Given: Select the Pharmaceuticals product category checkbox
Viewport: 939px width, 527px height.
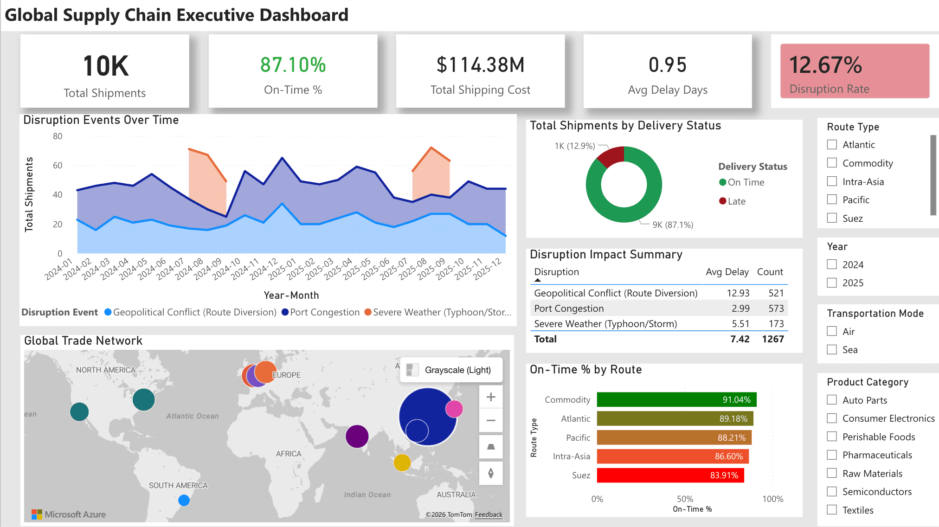Looking at the screenshot, I should tap(831, 455).
